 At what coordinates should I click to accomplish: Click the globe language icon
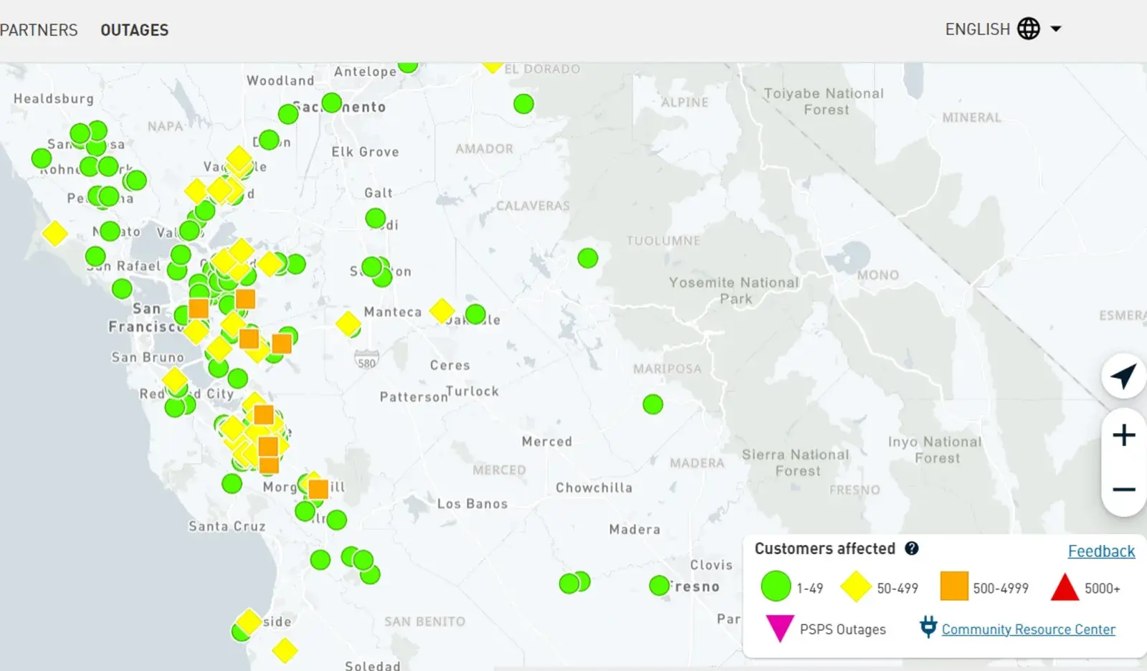tap(1029, 29)
